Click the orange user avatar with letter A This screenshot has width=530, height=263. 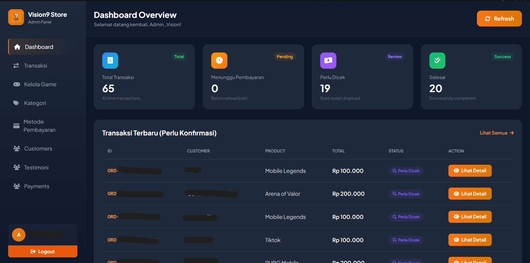(19, 235)
